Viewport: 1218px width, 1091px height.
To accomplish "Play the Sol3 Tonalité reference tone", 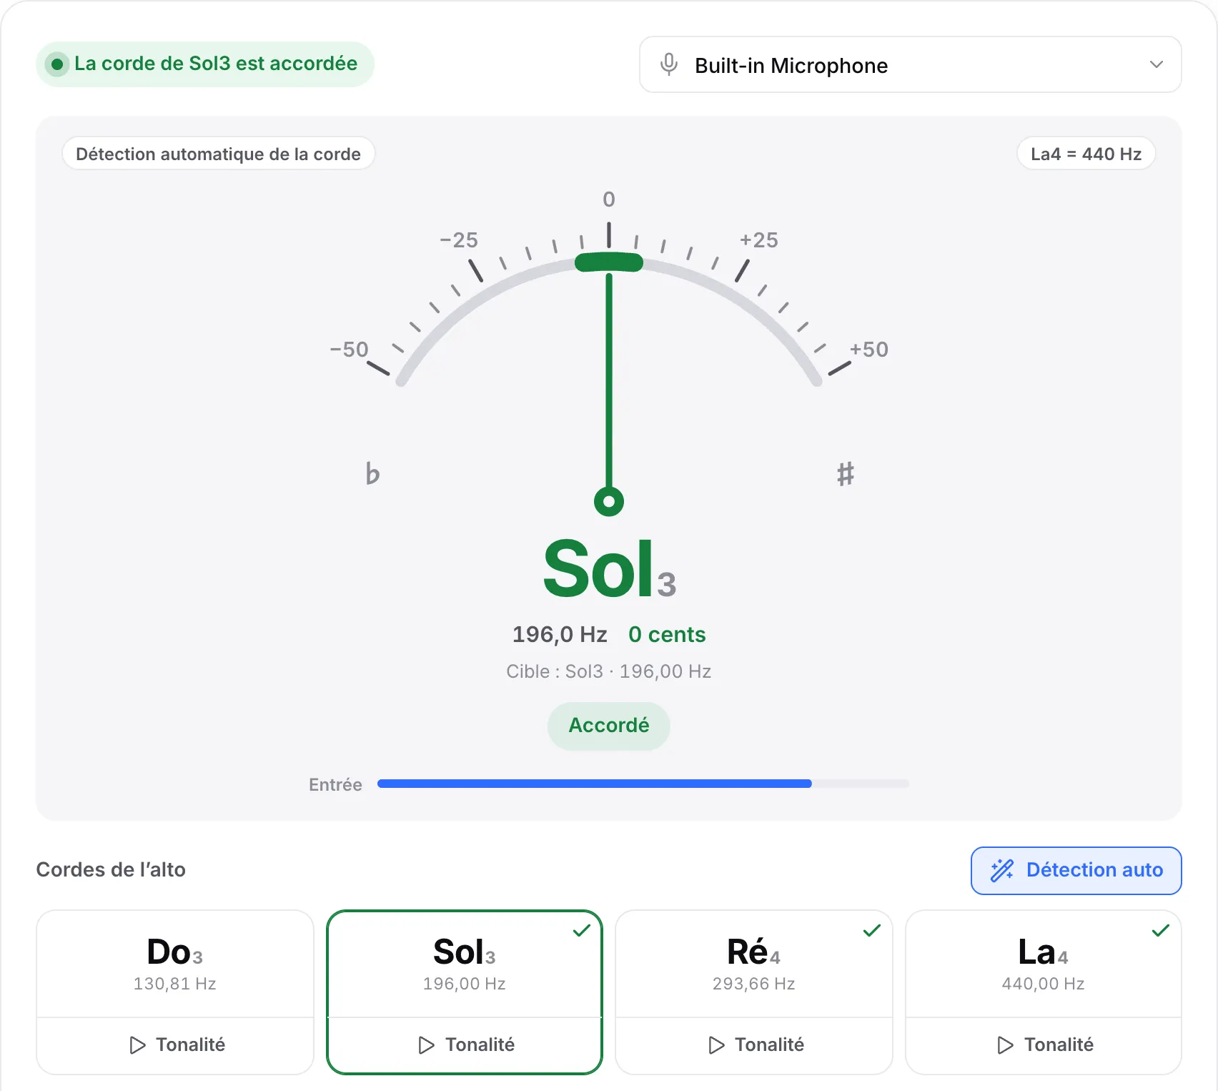I will pyautogui.click(x=465, y=1045).
